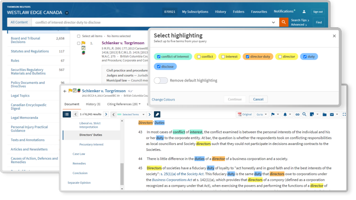Screen dimensions: 356x200
Task: Expand the flag dropdown arrow in toolbar
Action: tap(278, 114)
